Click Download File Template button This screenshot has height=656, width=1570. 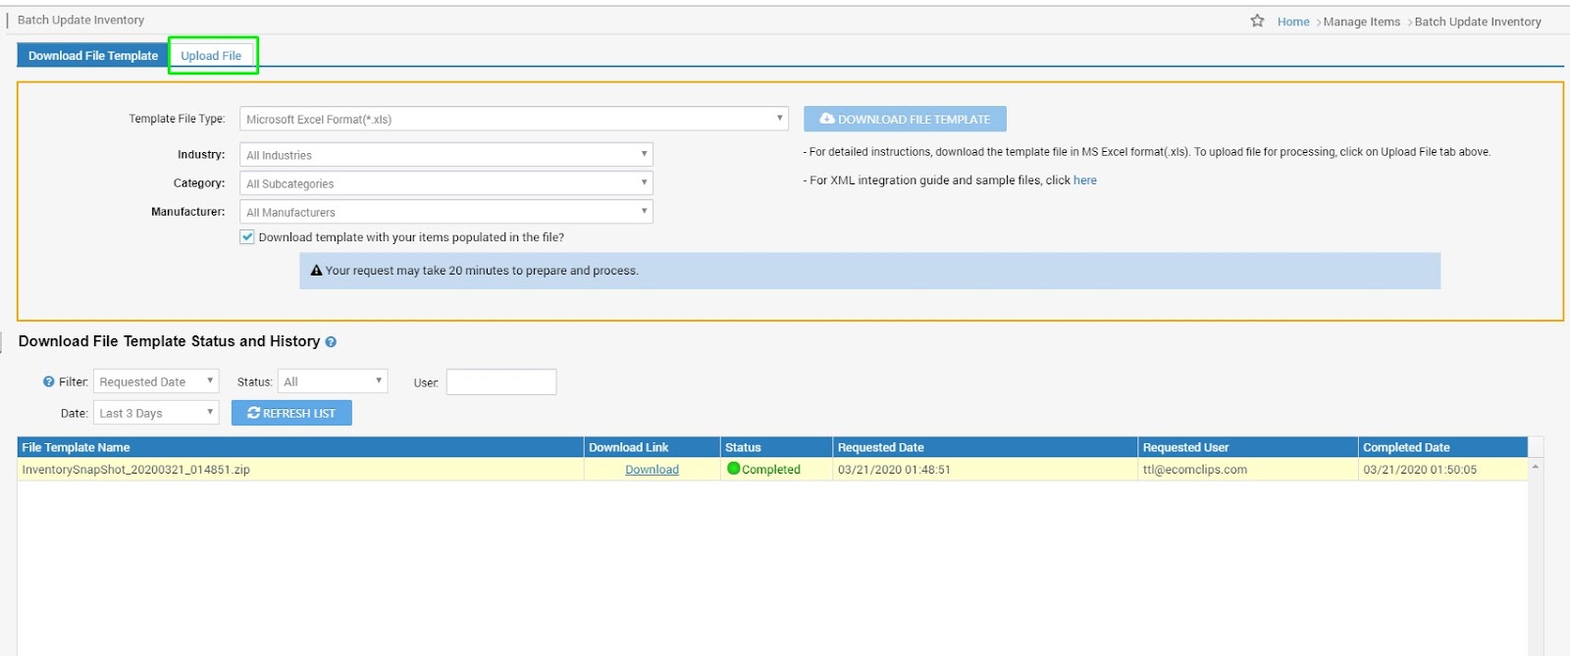point(905,119)
